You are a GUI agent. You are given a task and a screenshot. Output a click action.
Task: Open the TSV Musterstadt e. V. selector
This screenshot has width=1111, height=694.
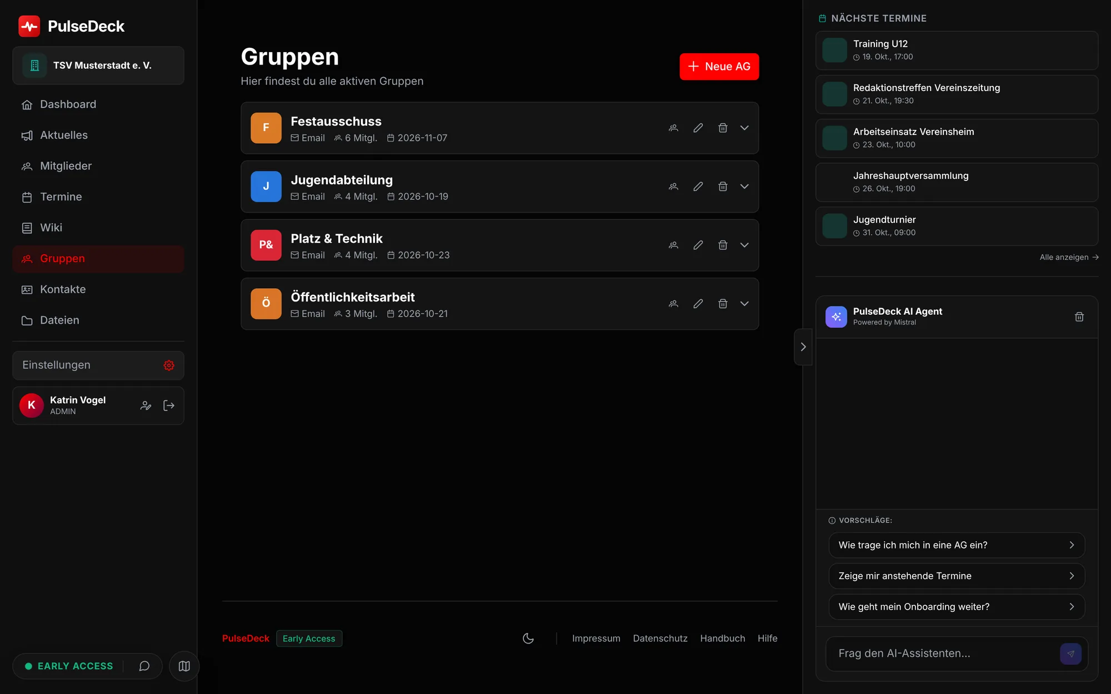pyautogui.click(x=98, y=66)
